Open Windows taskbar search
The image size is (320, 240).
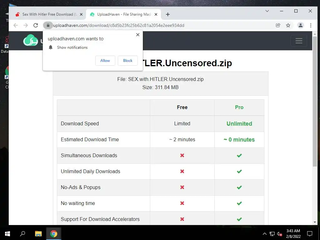pyautogui.click(x=22, y=233)
